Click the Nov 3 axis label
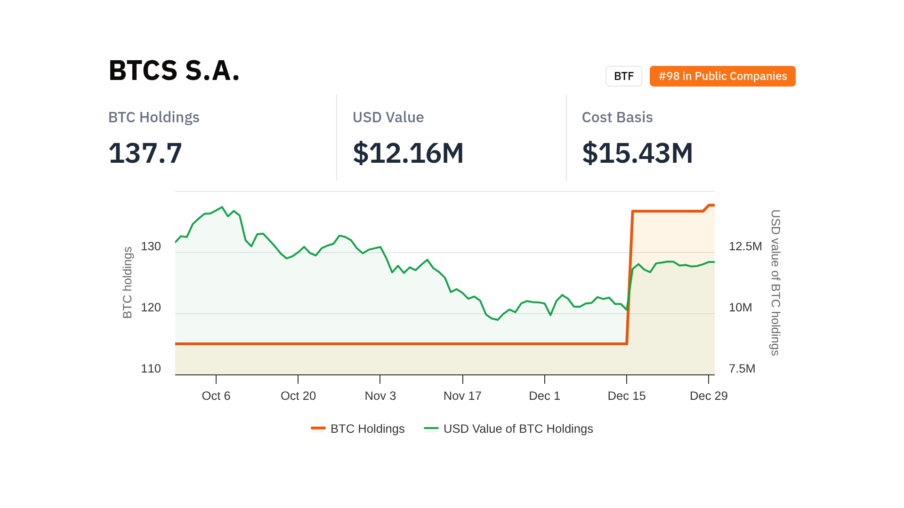 coord(380,396)
